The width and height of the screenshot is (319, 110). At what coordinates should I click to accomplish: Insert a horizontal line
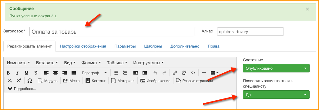coord(204,73)
